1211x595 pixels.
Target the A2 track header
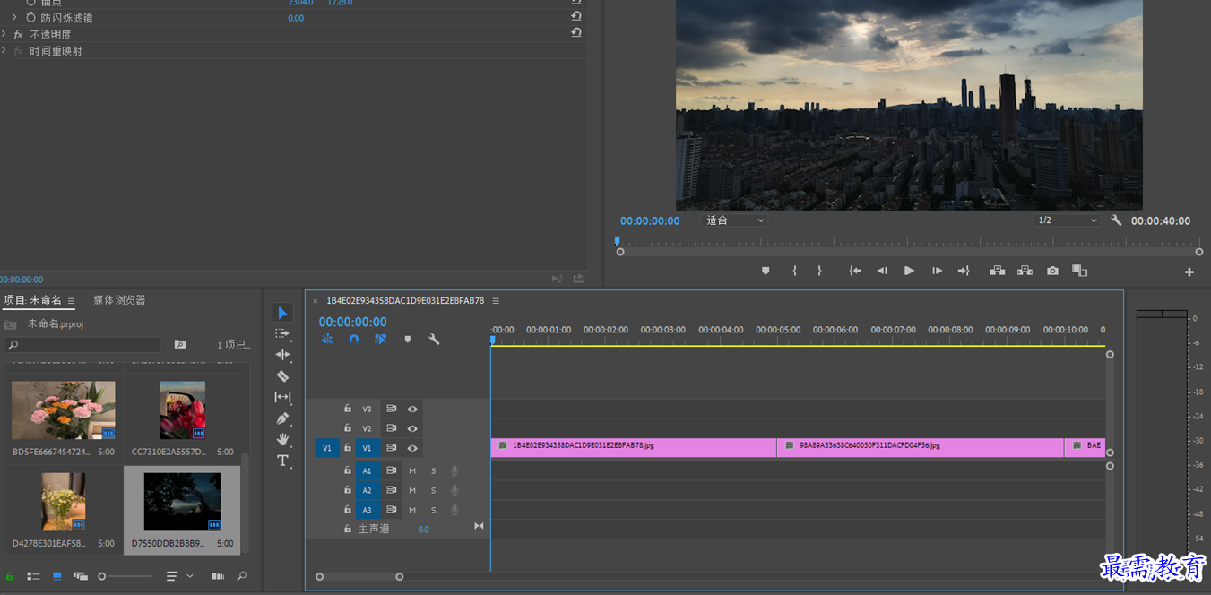(367, 490)
